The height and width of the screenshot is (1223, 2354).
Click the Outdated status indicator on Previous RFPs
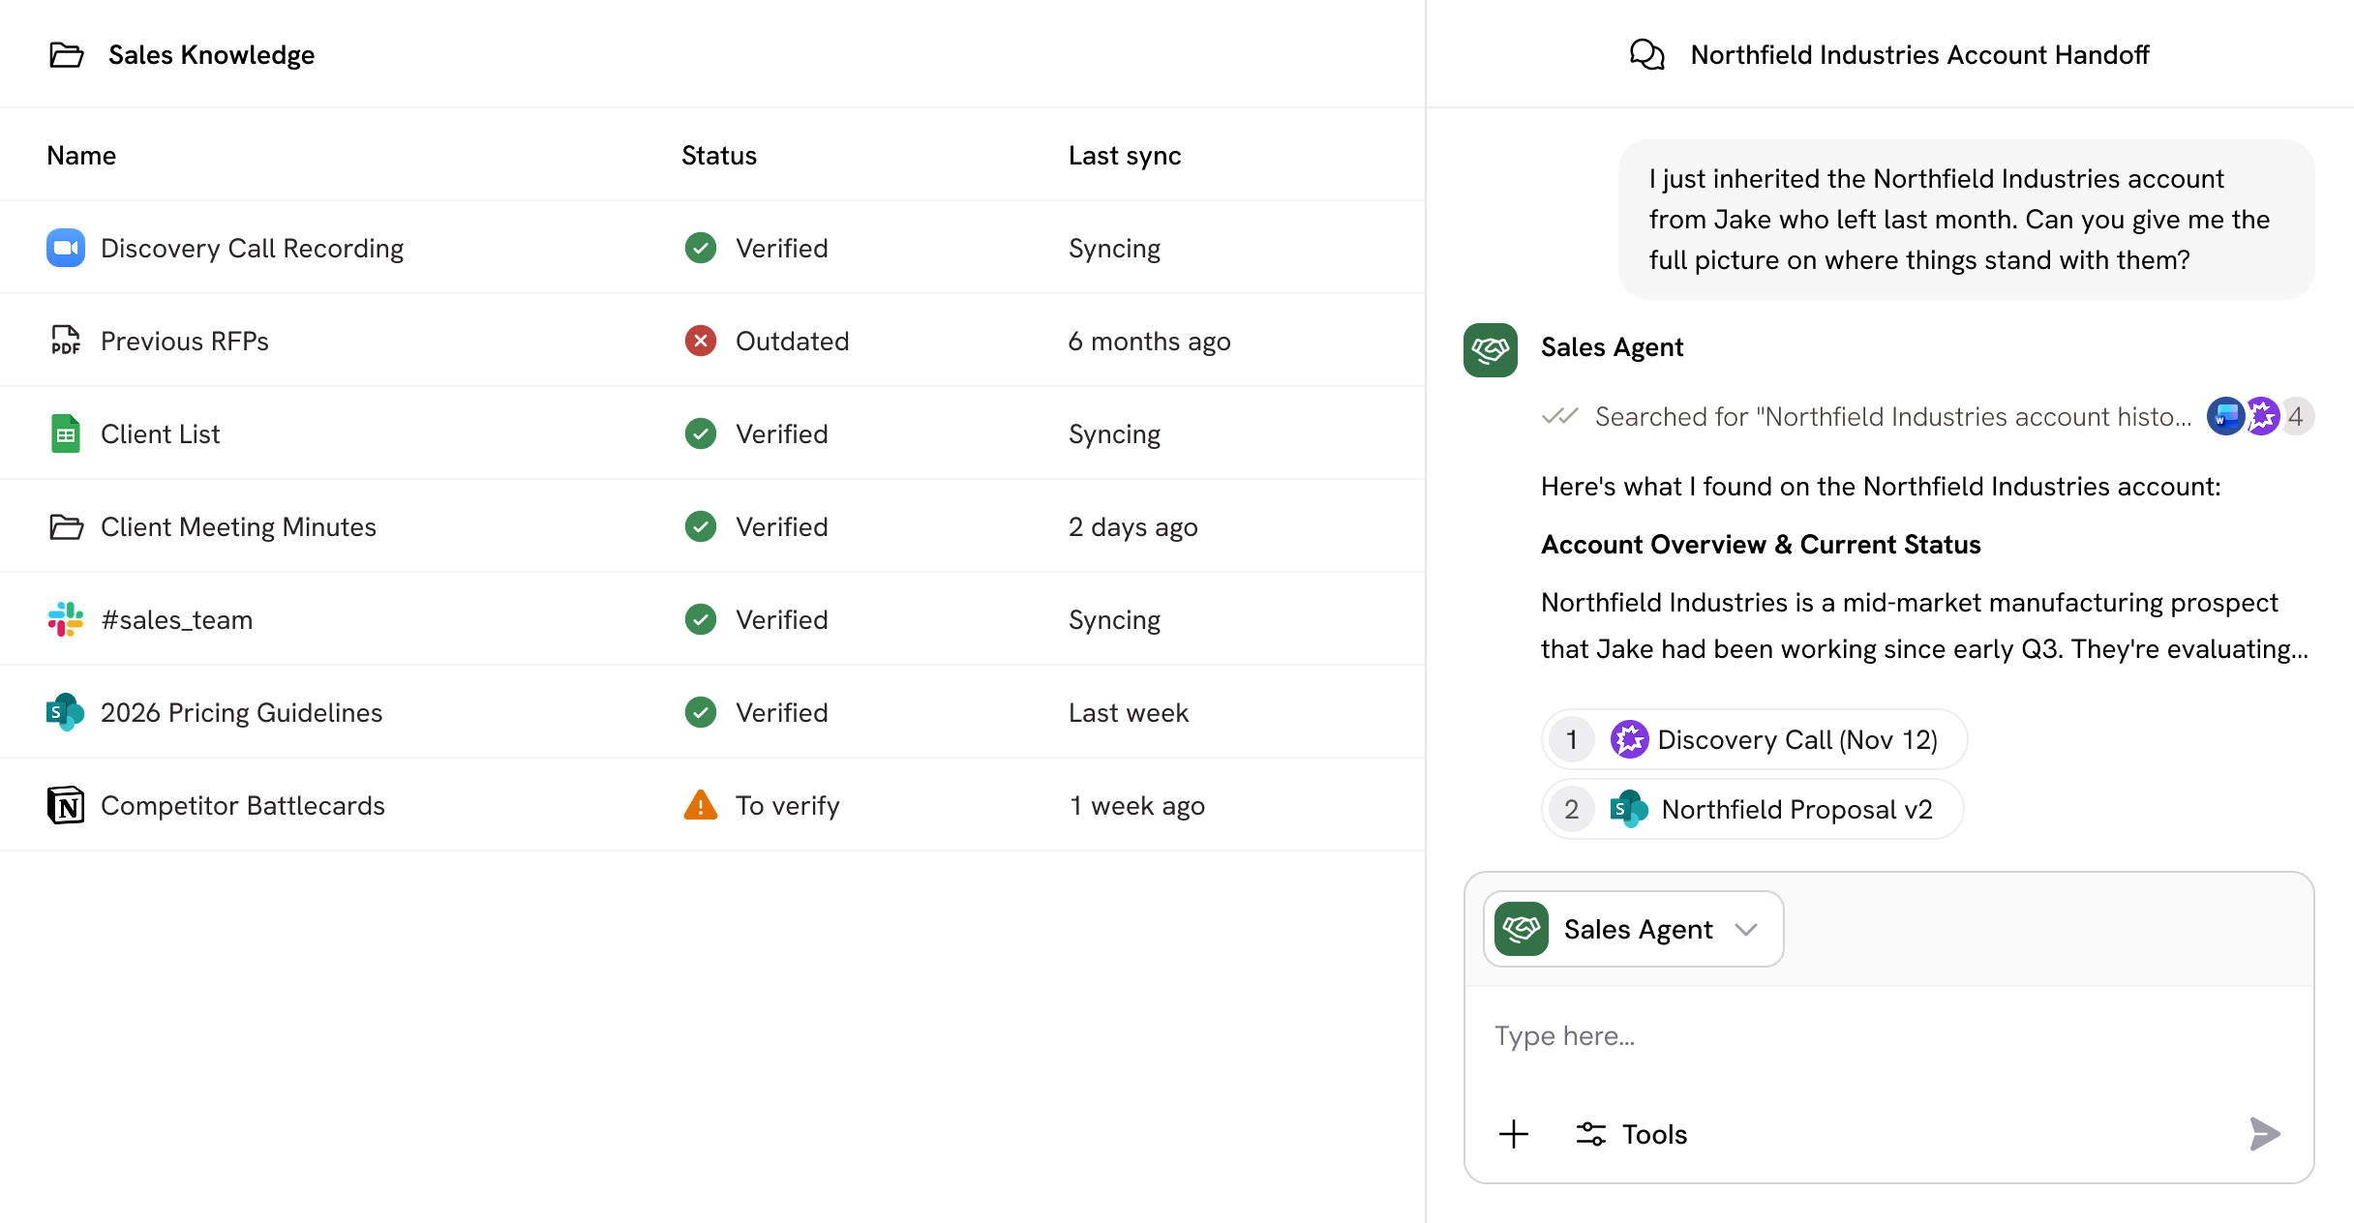702,341
